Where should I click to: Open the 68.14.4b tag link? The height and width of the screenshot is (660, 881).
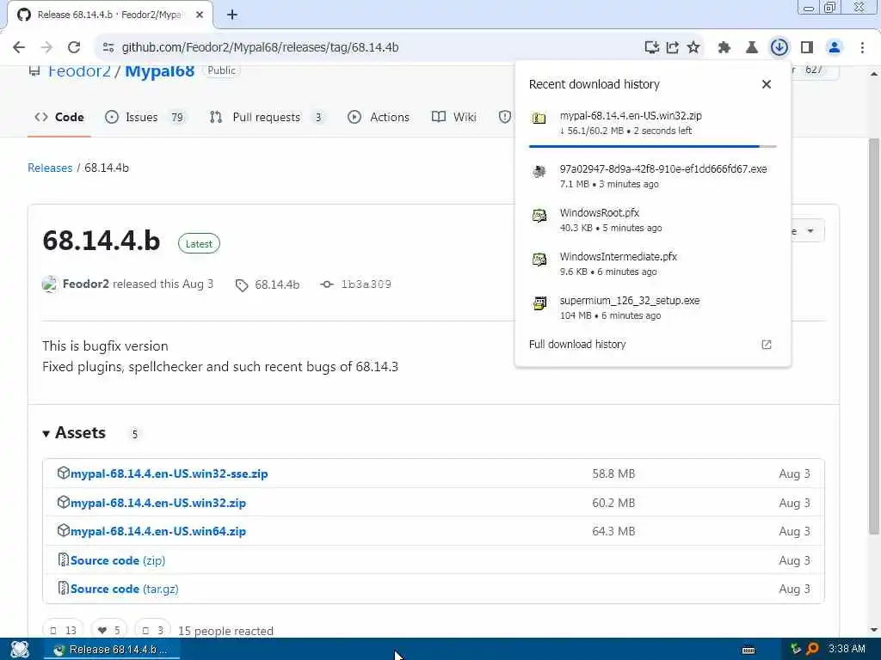coord(277,284)
